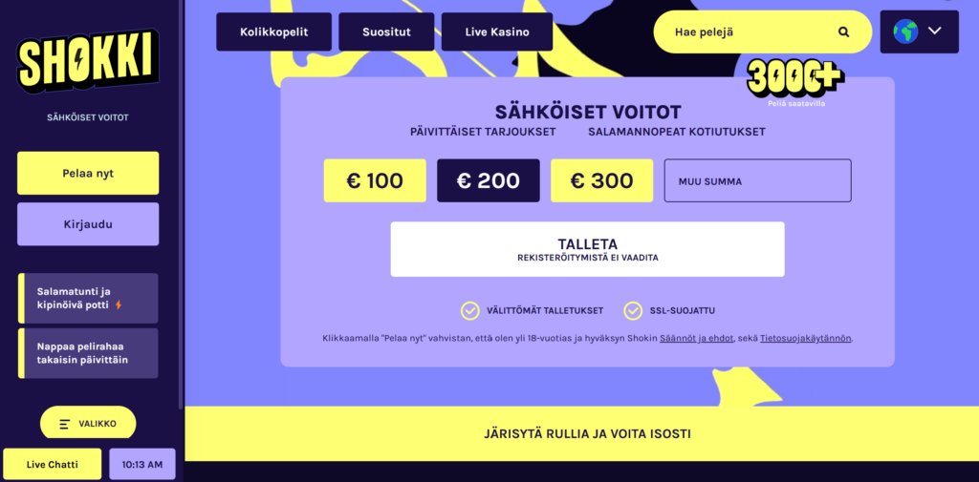Switch to the Live Kasino tab
Image resolution: width=979 pixels, height=482 pixels.
(496, 31)
